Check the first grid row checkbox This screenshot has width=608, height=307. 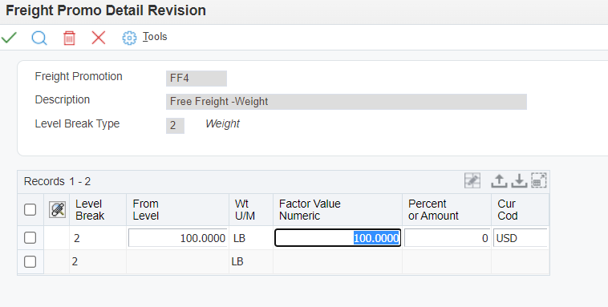click(x=30, y=237)
